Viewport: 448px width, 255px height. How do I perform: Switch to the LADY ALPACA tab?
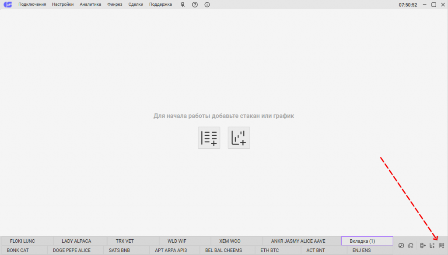pyautogui.click(x=80, y=241)
